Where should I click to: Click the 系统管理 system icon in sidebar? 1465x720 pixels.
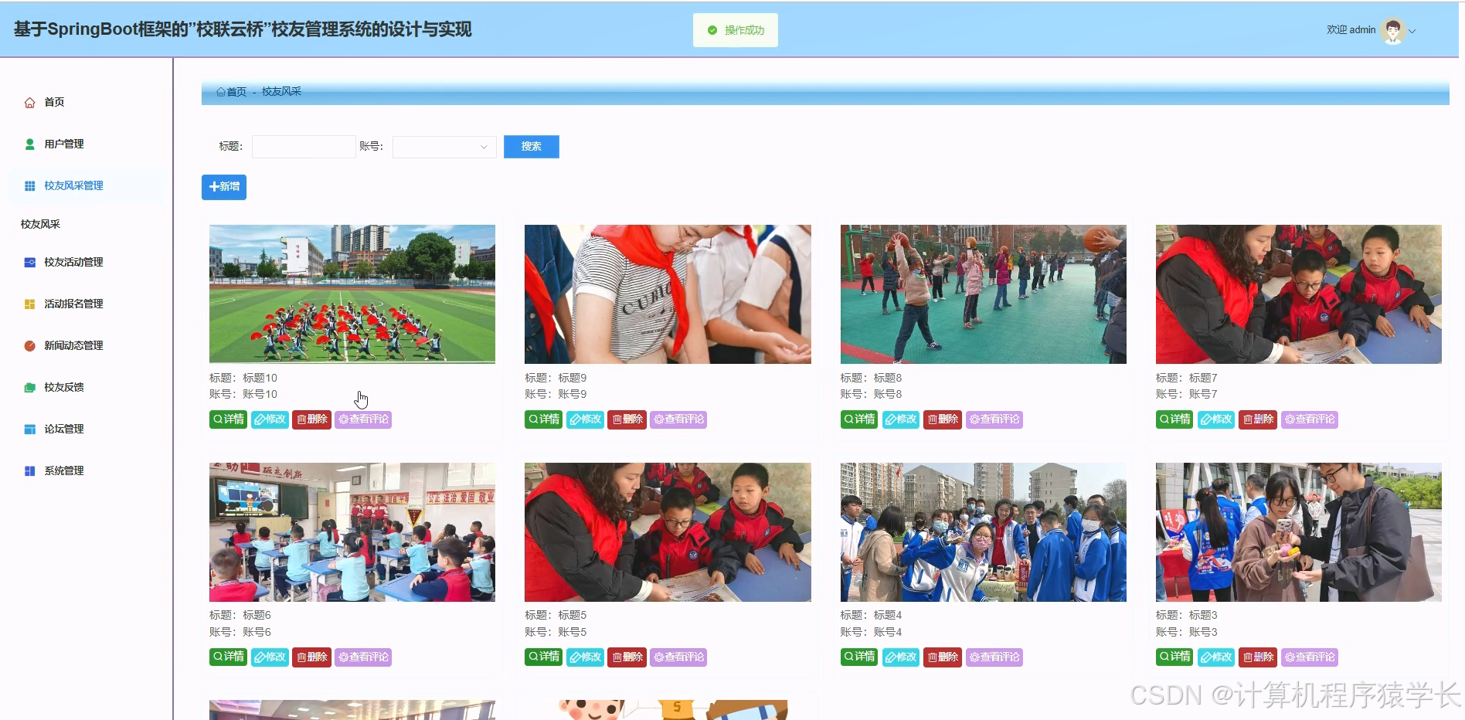(x=29, y=470)
